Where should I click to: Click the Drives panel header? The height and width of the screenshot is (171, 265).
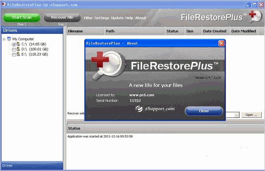point(32,30)
